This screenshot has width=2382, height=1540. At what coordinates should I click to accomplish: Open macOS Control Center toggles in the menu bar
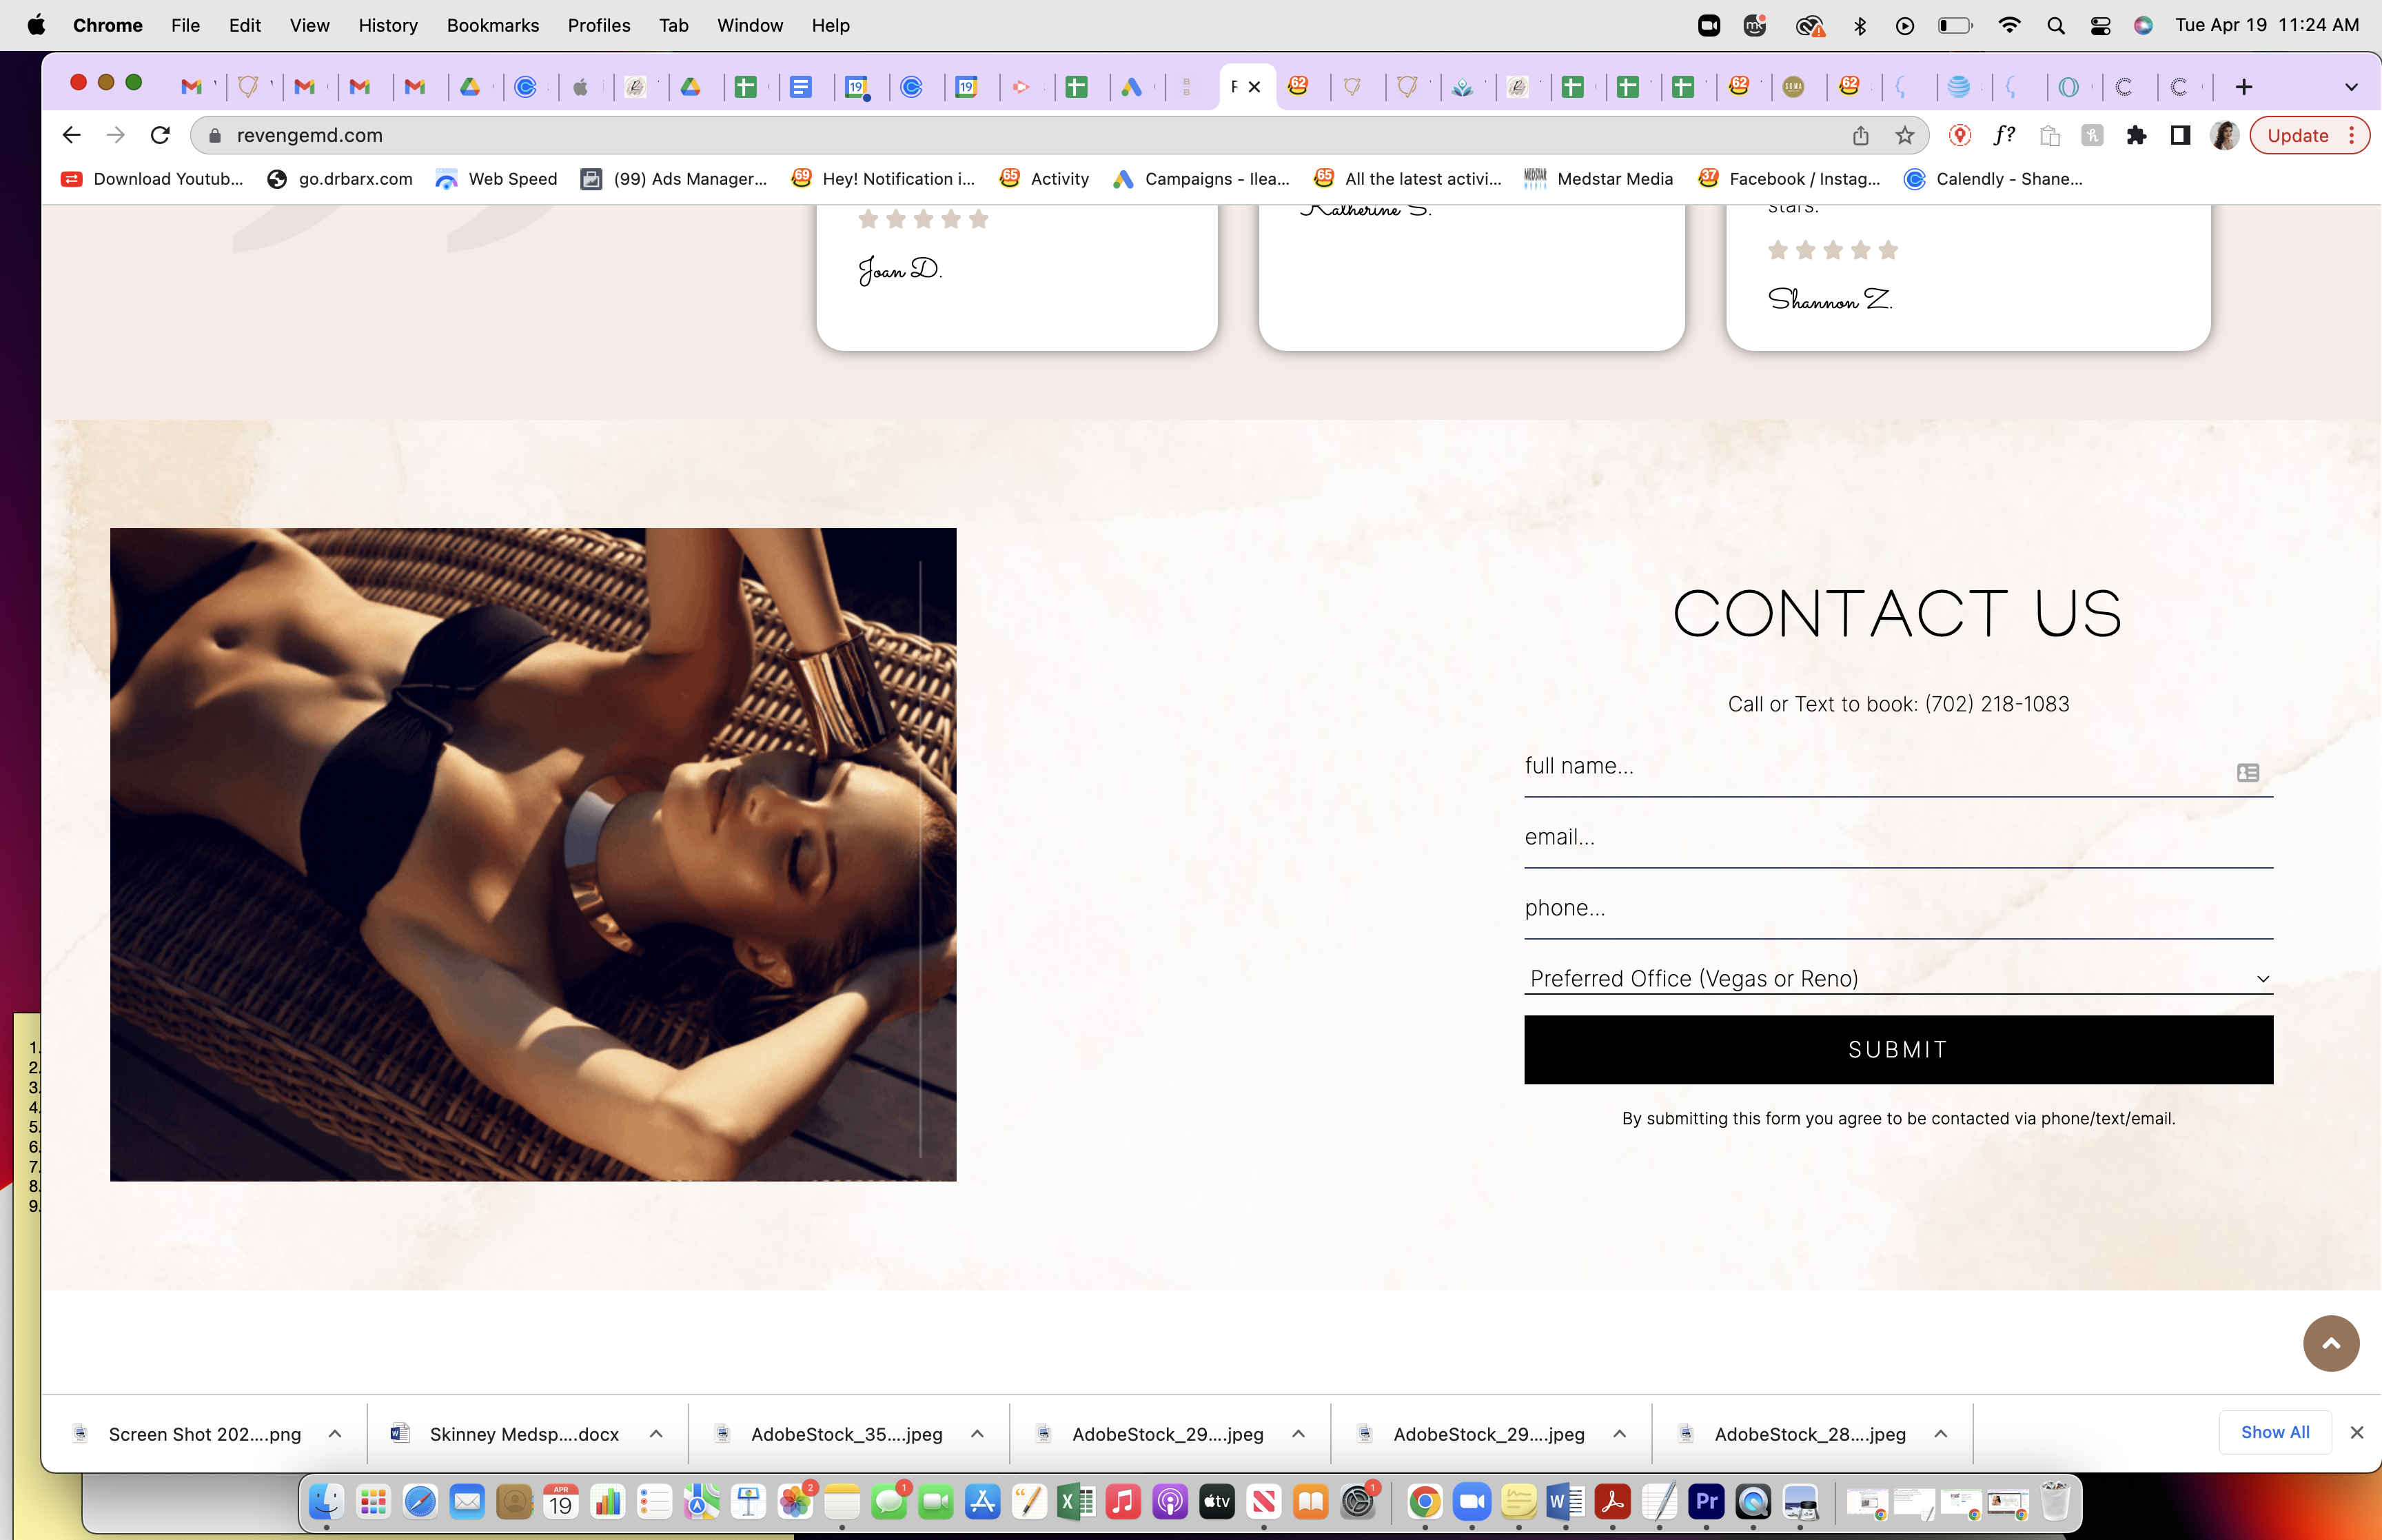(2100, 25)
